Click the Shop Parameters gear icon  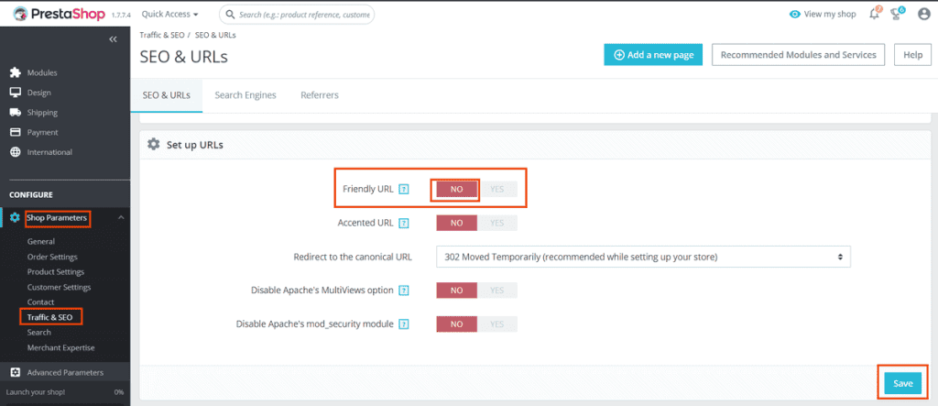(x=15, y=218)
